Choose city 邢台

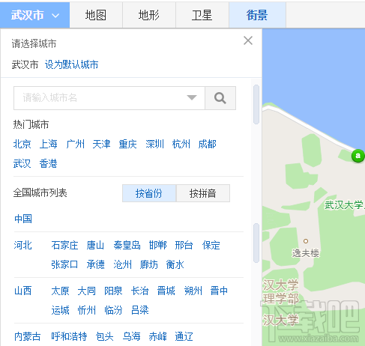[184, 245]
